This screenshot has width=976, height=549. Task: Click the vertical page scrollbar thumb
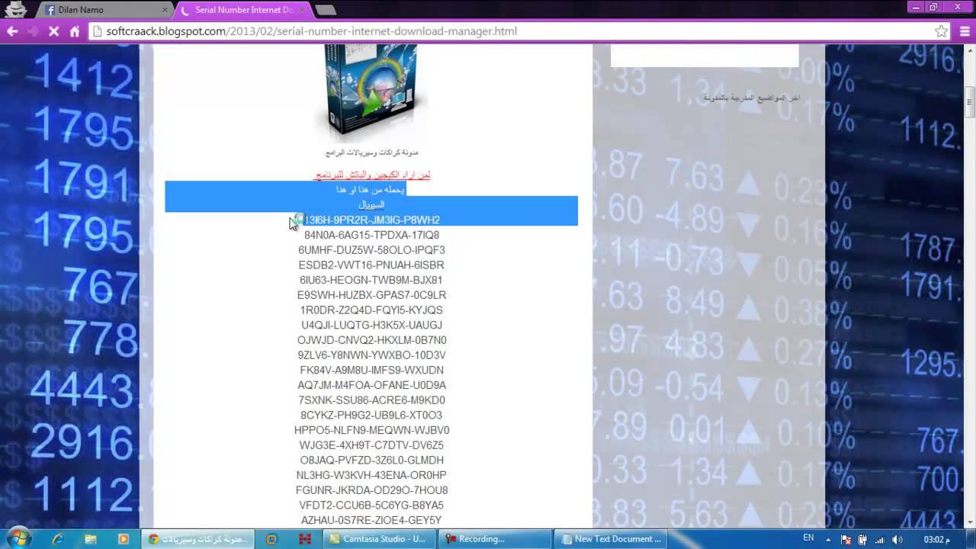click(x=970, y=102)
